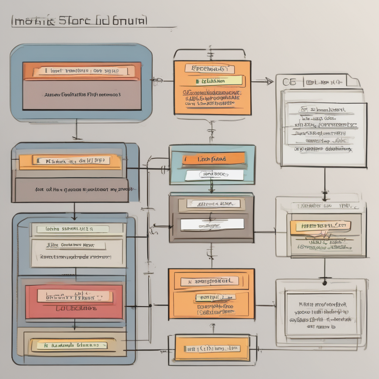Click the pale label inside the red box
Image resolution: width=379 pixels, height=379 pixels.
click(75, 296)
